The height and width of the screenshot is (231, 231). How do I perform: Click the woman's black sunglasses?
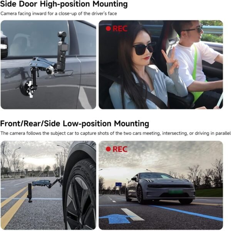(144, 49)
